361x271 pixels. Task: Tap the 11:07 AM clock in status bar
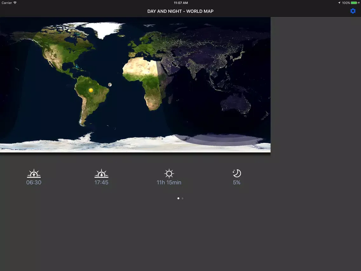pyautogui.click(x=181, y=3)
